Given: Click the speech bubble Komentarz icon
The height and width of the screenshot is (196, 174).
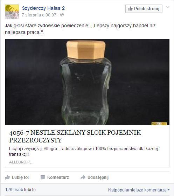Looking at the screenshot, I should click(x=43, y=177).
